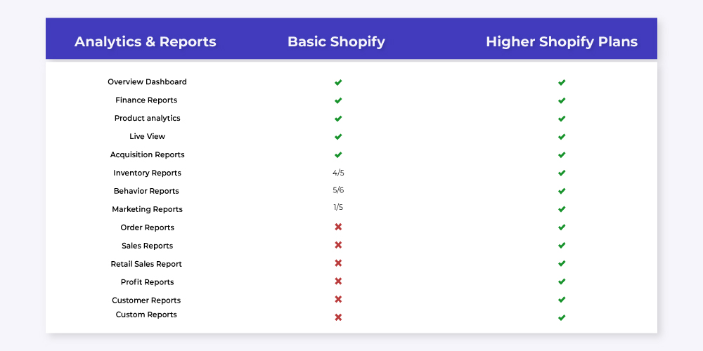Click Higher Plans checkmark for Profit Reports
This screenshot has width=703, height=351.
click(561, 282)
